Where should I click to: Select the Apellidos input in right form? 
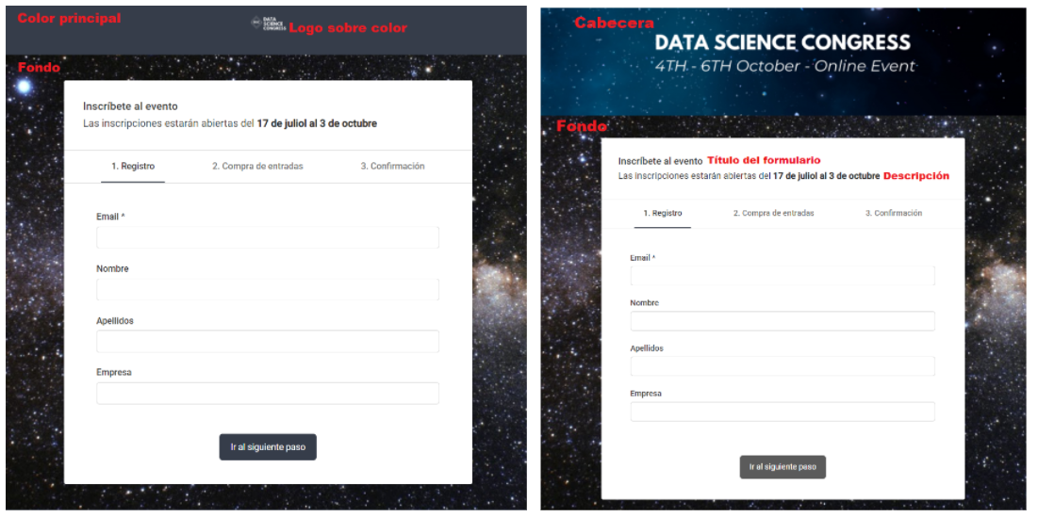pyautogui.click(x=783, y=366)
